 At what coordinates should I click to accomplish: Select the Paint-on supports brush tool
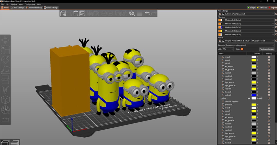click(5, 90)
